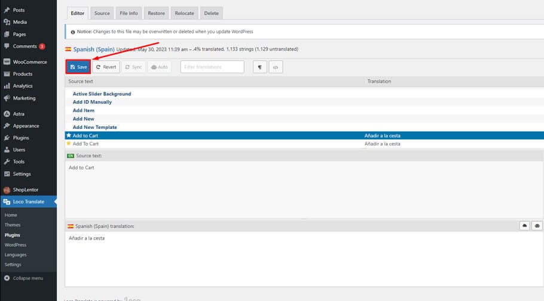
Task: Click the Save button in the toolbar
Action: [78, 67]
